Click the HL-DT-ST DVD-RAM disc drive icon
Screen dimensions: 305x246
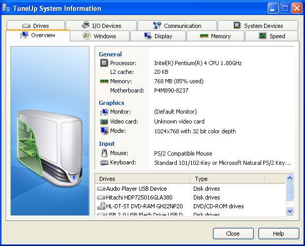point(101,206)
